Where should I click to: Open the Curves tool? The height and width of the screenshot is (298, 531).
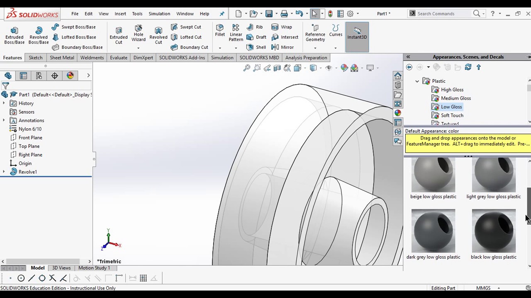pos(336,31)
